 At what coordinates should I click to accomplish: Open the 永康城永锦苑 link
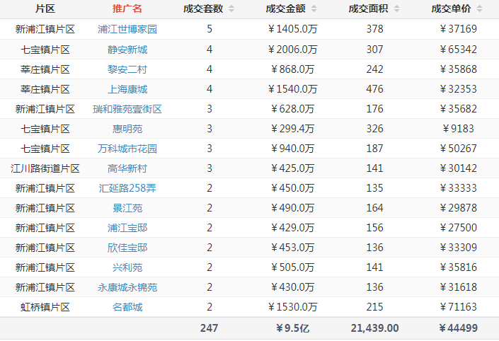[x=127, y=287]
